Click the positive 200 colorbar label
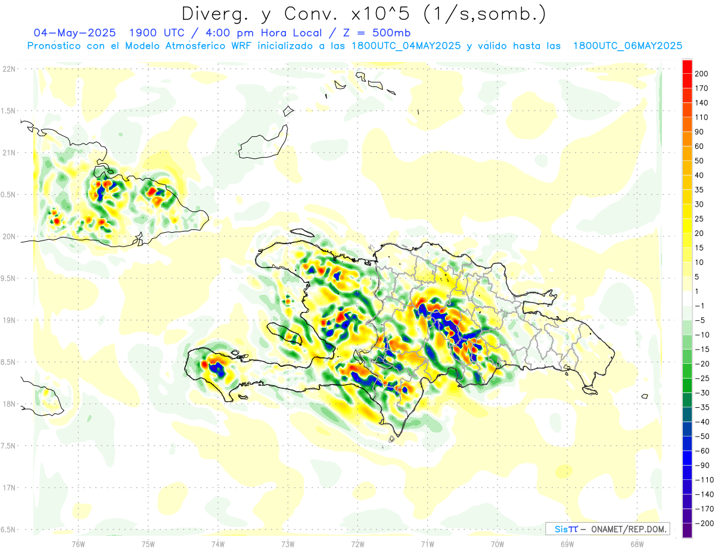 pyautogui.click(x=701, y=74)
